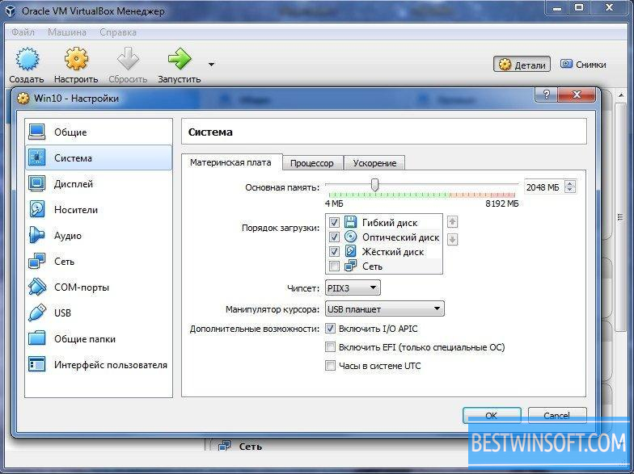634x474 pixels.
Task: Click the network icon in boot order list
Action: (351, 265)
